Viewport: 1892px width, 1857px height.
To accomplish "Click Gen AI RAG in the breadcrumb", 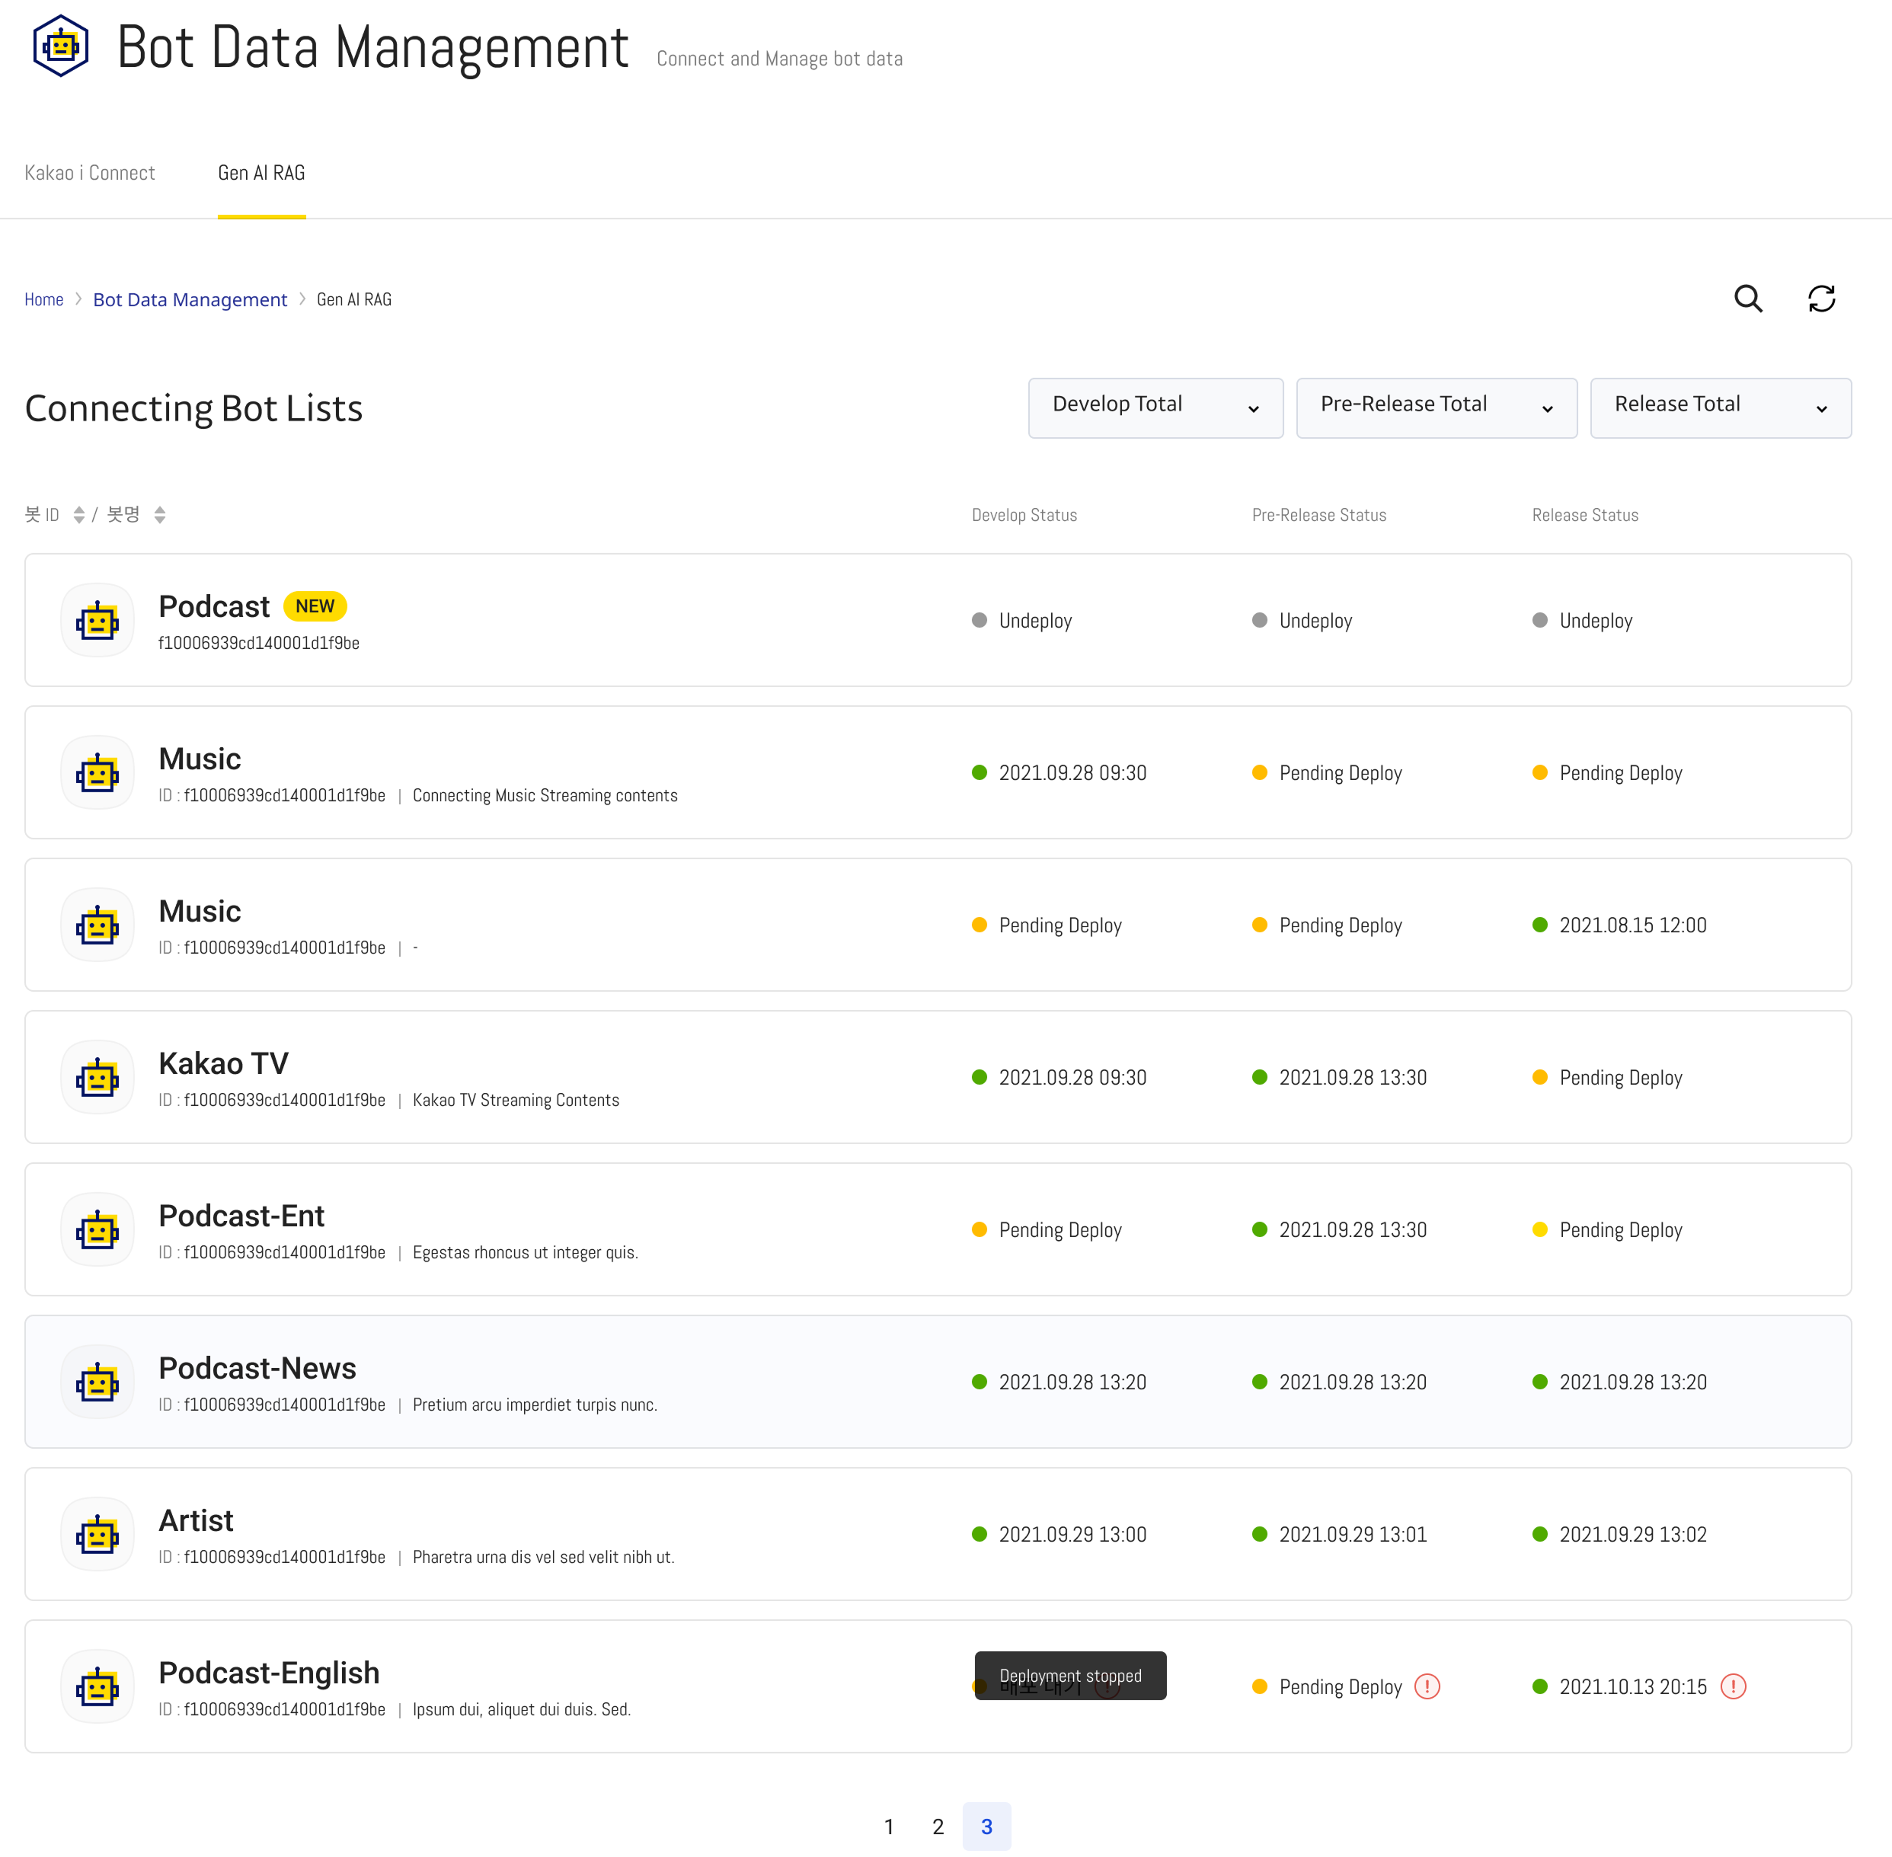I will tap(354, 299).
